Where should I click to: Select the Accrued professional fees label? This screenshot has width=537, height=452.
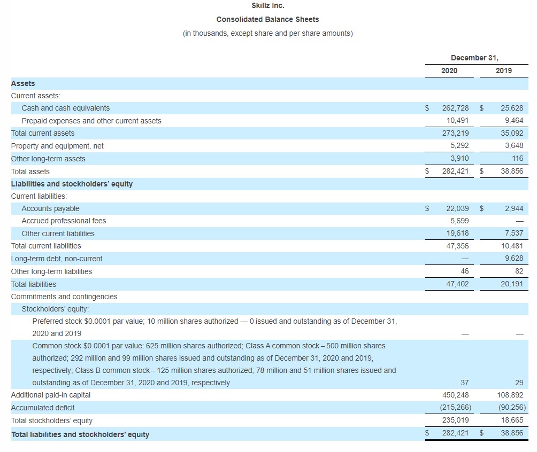pos(64,221)
